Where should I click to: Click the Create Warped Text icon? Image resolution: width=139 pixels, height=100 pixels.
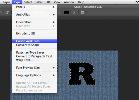(x=74, y=12)
